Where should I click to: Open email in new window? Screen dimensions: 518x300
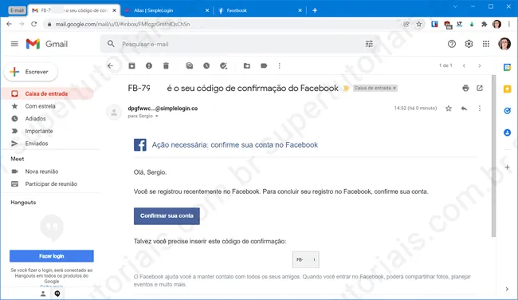click(x=480, y=88)
